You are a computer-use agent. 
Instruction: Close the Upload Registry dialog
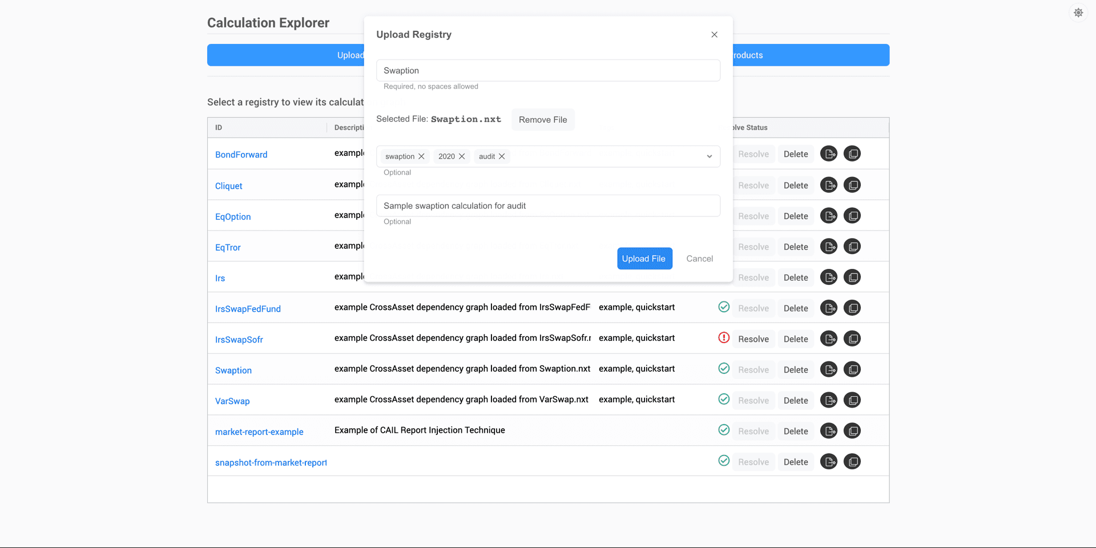[714, 34]
